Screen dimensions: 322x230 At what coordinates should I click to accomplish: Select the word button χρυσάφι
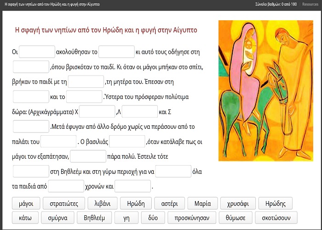point(238,203)
